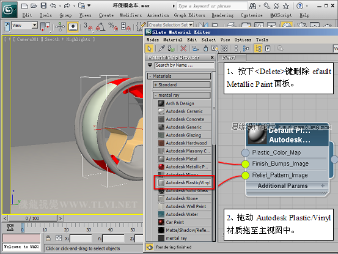Create a new scene file

click(x=24, y=6)
